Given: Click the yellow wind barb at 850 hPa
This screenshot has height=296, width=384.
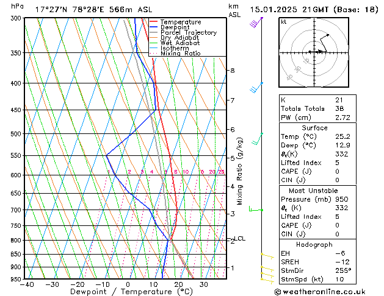Looking at the screenshot, I should click(267, 256).
